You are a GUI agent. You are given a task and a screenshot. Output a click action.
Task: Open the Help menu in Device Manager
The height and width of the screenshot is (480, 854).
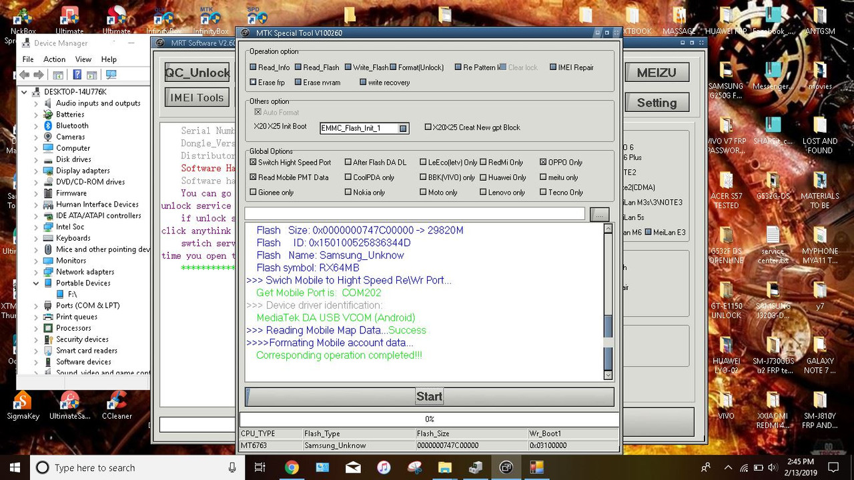pyautogui.click(x=109, y=59)
